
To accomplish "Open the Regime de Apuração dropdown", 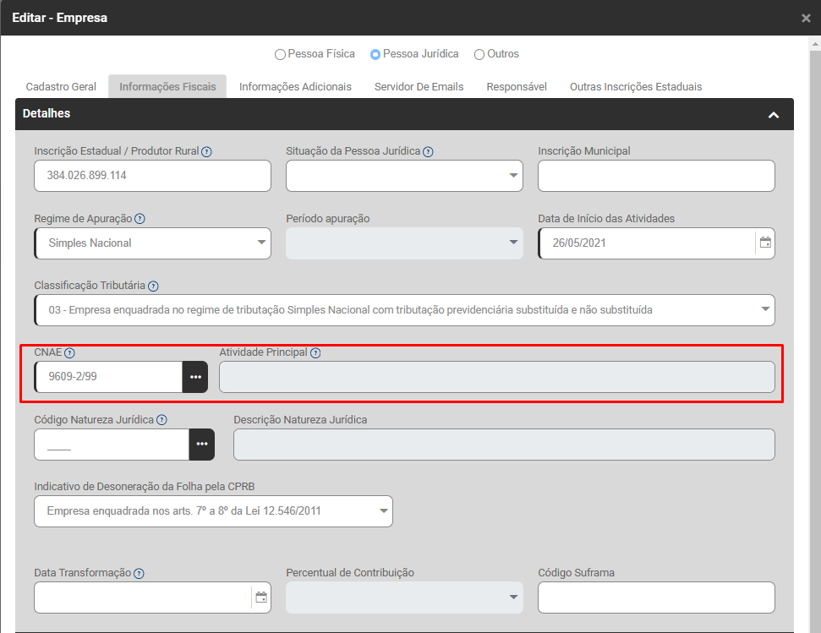I will point(152,243).
